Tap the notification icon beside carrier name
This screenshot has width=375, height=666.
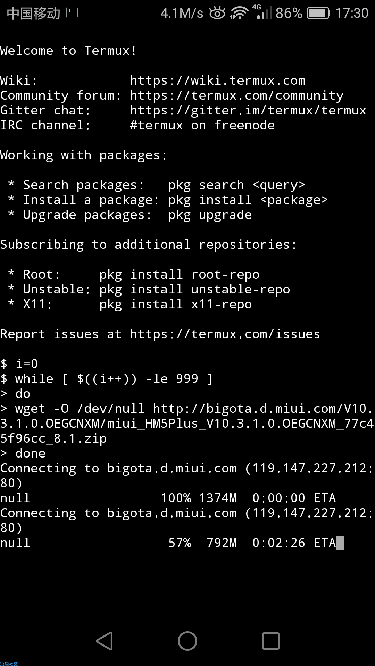pos(72,13)
